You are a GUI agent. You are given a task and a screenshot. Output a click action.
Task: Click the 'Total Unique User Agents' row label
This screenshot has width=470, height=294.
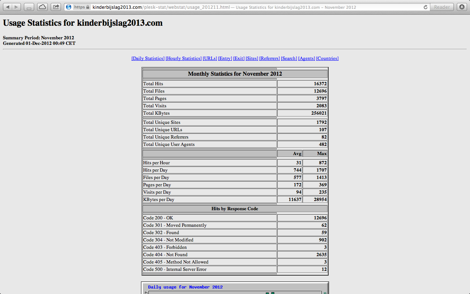pyautogui.click(x=169, y=144)
